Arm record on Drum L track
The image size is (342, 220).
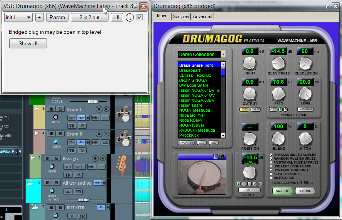point(99,109)
